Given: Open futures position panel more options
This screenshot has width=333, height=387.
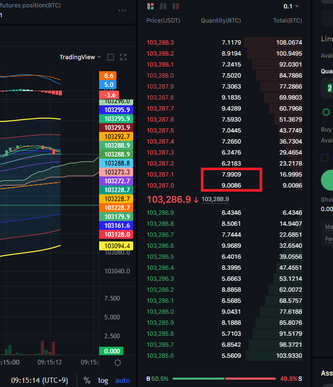Looking at the screenshot, I should pos(122,10).
